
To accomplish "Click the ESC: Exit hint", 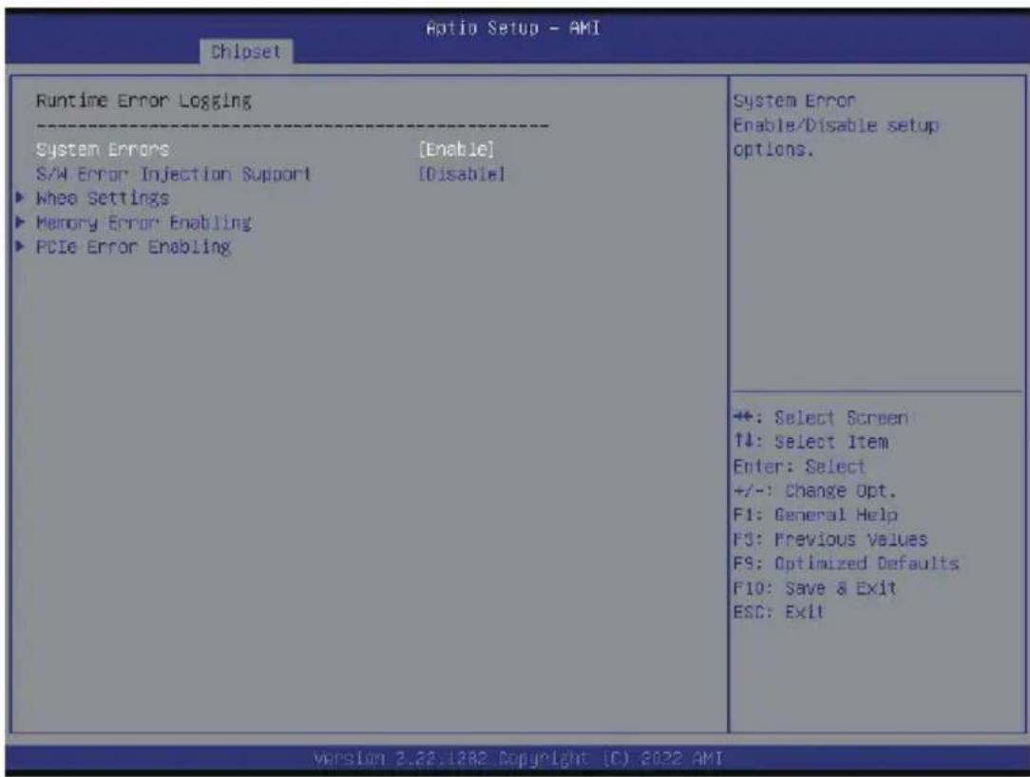I will click(778, 612).
